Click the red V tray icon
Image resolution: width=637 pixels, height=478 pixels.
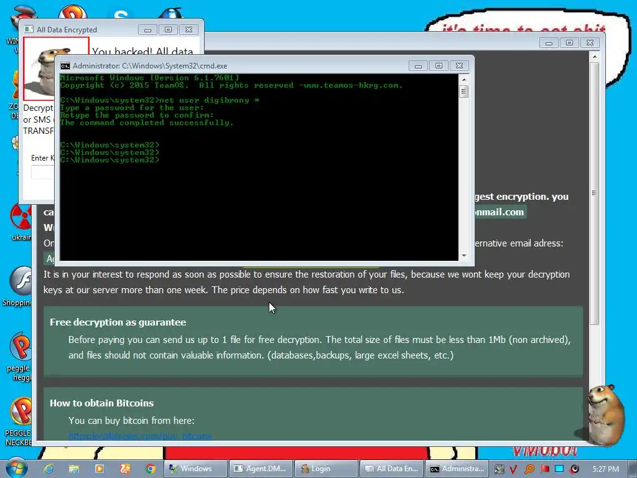pyautogui.click(x=513, y=469)
